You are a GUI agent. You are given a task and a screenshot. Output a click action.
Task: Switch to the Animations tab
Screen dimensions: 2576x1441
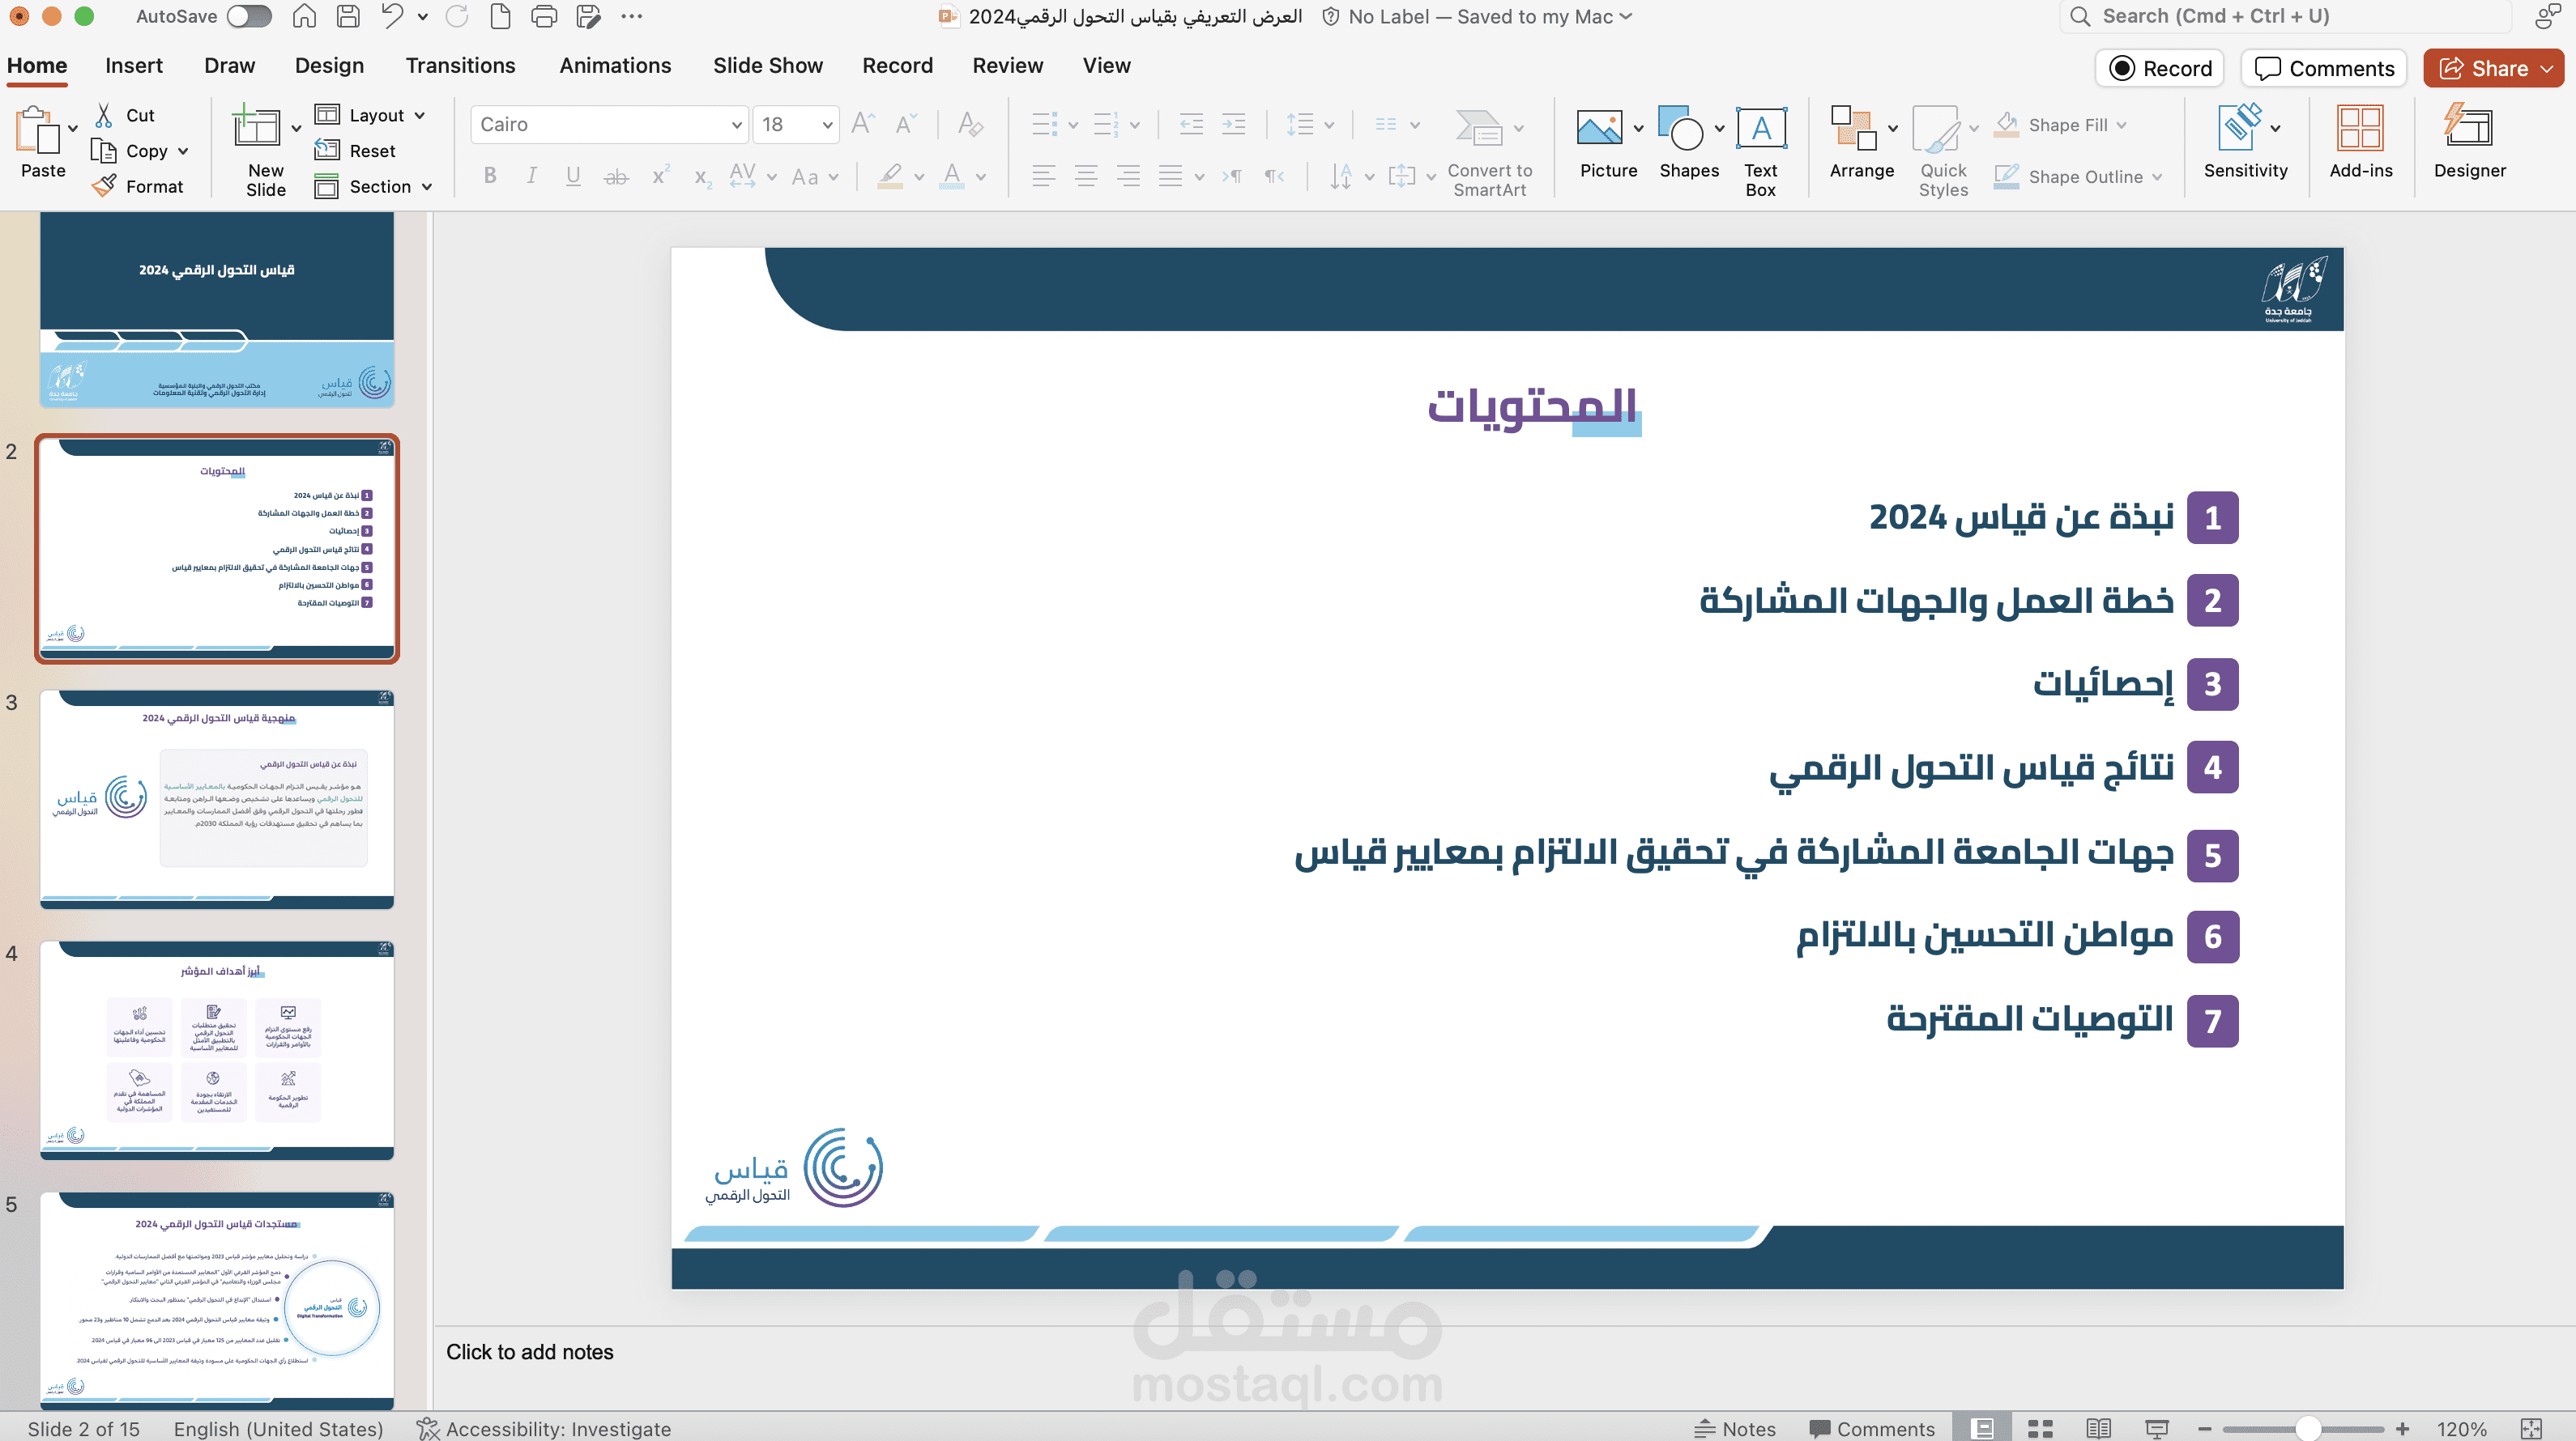(x=615, y=65)
